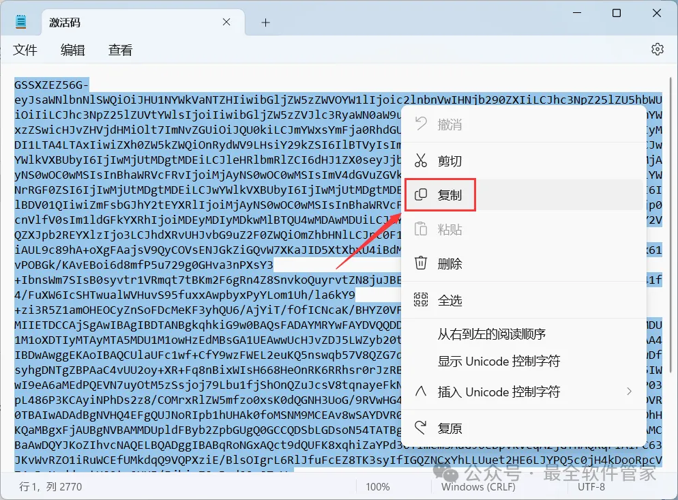
Task: Click the caret icon beside 插入 Unicode
Action: pos(421,392)
